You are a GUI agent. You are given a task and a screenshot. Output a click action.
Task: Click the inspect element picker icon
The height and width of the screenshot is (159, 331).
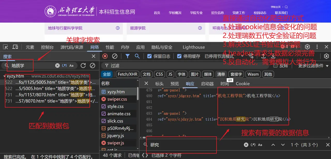click(x=5, y=47)
